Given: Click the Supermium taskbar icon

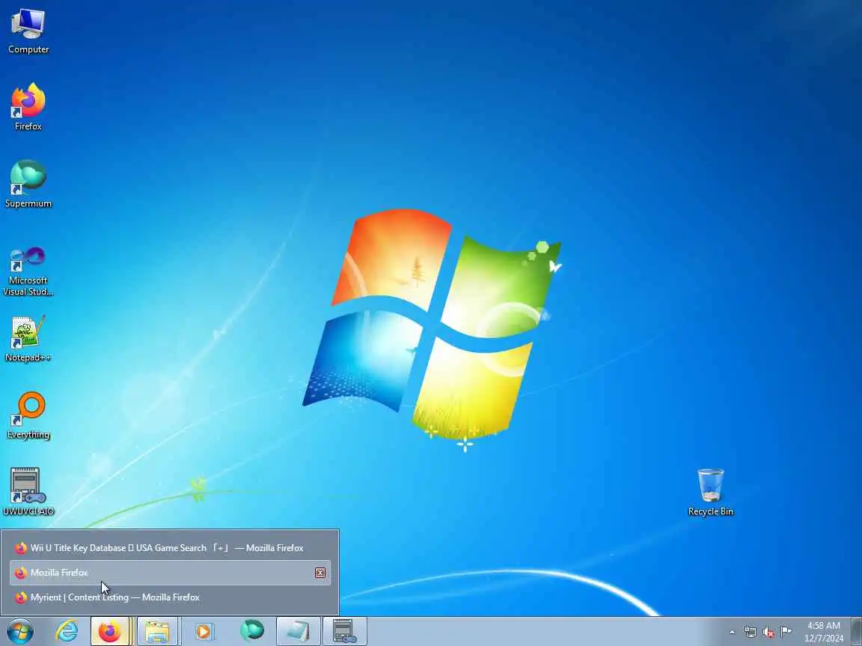Looking at the screenshot, I should tap(251, 631).
